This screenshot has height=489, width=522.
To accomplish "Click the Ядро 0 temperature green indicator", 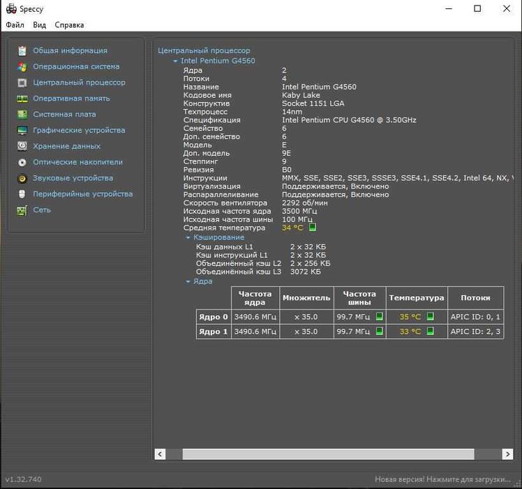I will point(430,316).
